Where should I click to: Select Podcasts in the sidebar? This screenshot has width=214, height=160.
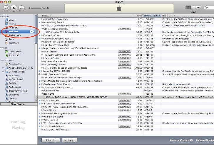[17, 31]
